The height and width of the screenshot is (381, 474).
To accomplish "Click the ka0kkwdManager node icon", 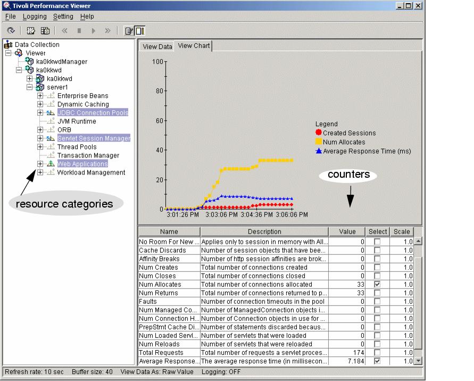I will 29,61.
